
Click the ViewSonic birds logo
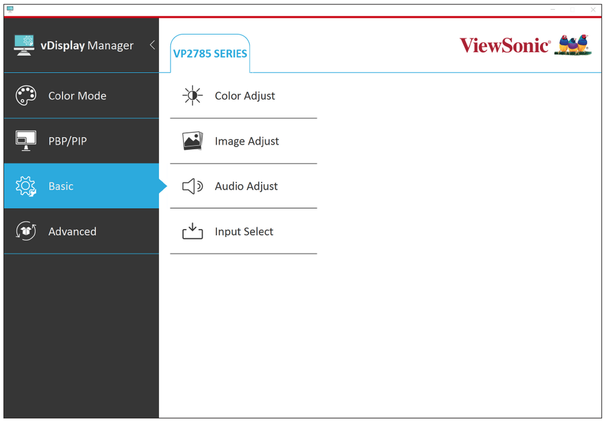tap(573, 45)
